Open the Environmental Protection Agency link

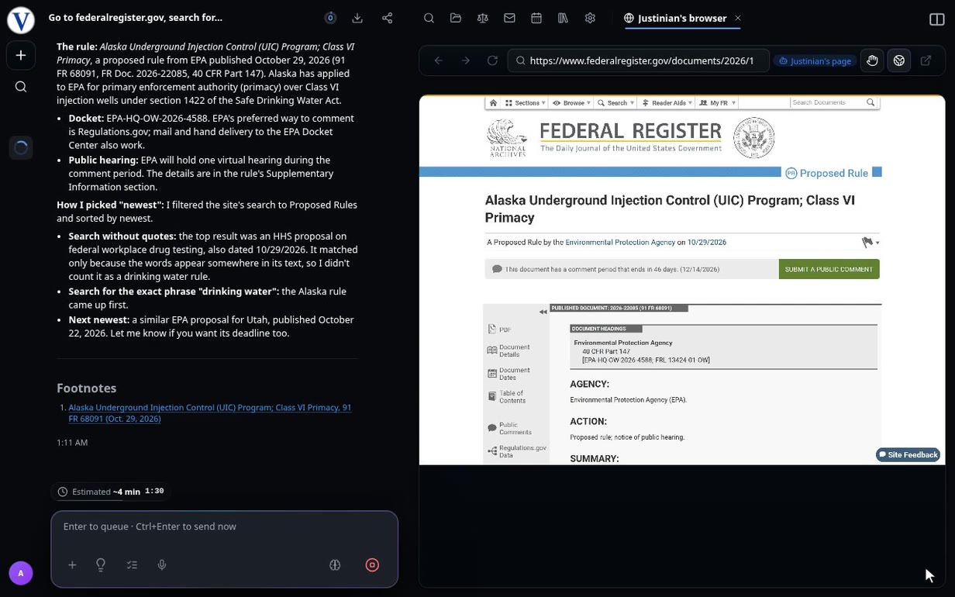coord(620,243)
